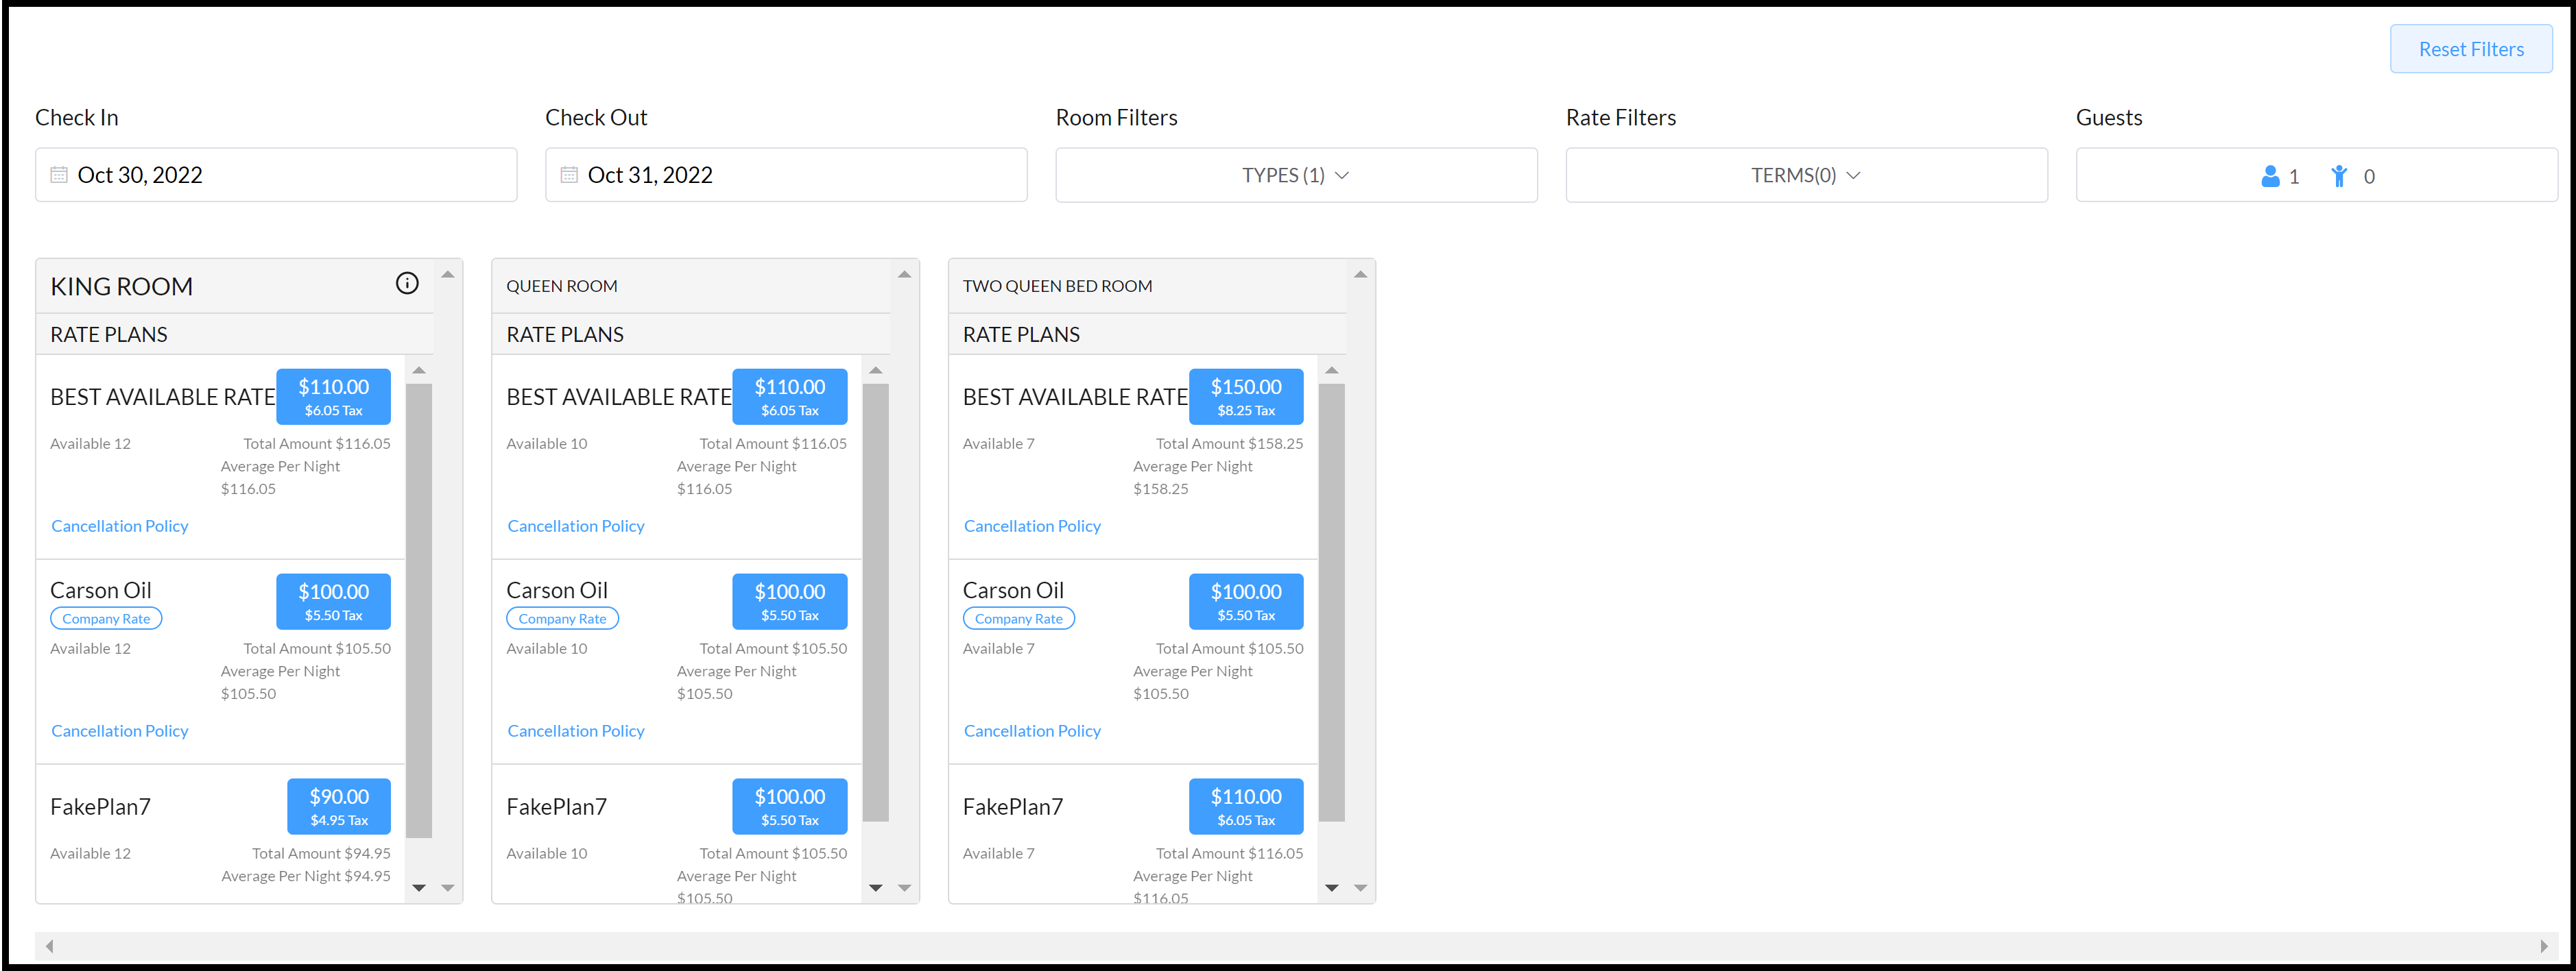Select the TWO QUEEN BED ROOM header
The width and height of the screenshot is (2576, 971).
click(x=1056, y=286)
